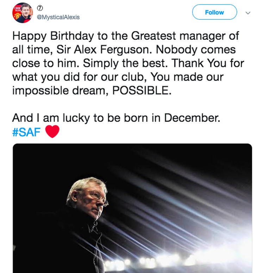Click the red heart emoji
Viewport: 264px width, 273px height.
click(x=52, y=132)
